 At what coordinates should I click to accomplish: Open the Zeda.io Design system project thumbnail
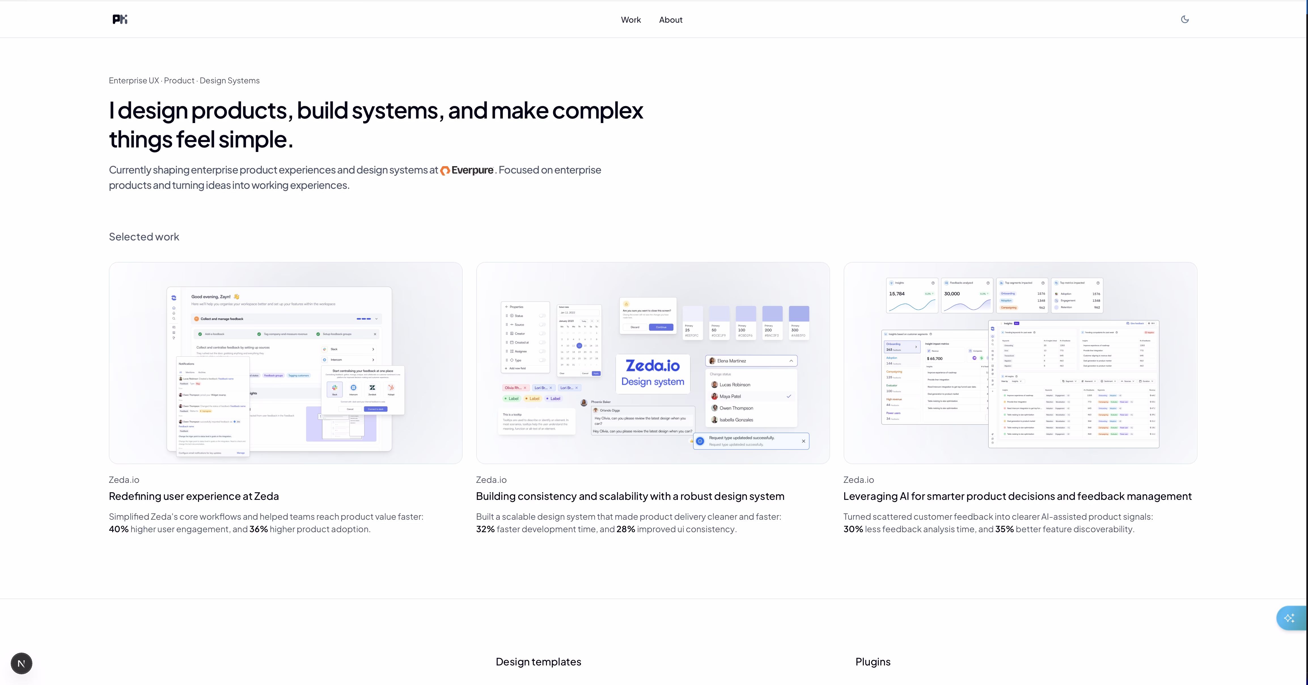tap(653, 363)
